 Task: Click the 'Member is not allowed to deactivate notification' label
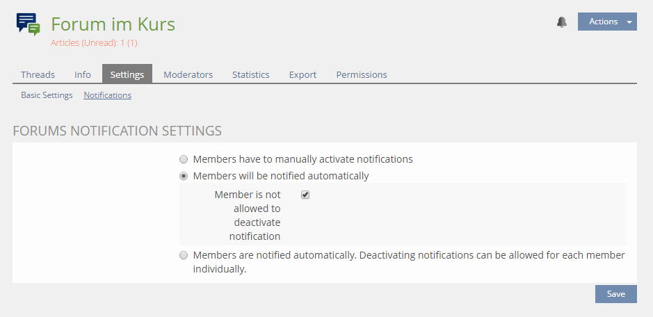pos(249,216)
